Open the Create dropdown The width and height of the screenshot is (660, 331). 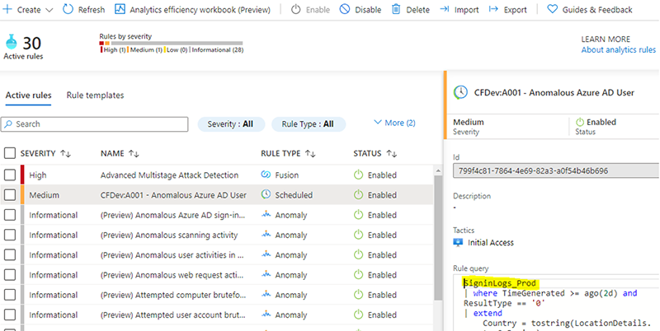[28, 10]
